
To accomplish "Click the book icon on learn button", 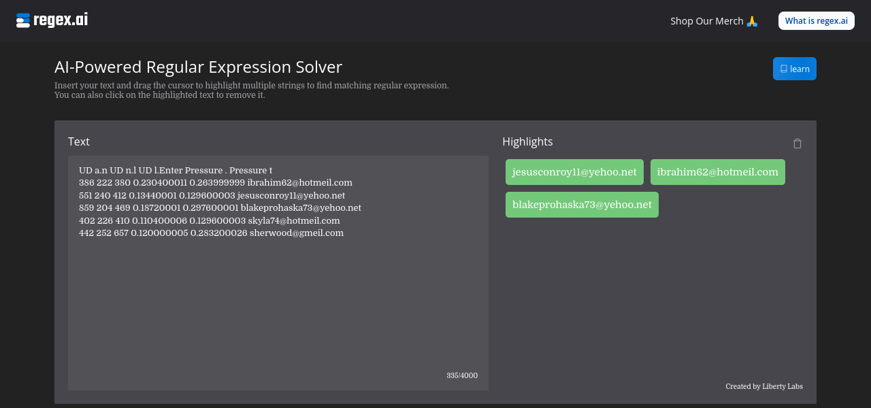I will pyautogui.click(x=784, y=69).
